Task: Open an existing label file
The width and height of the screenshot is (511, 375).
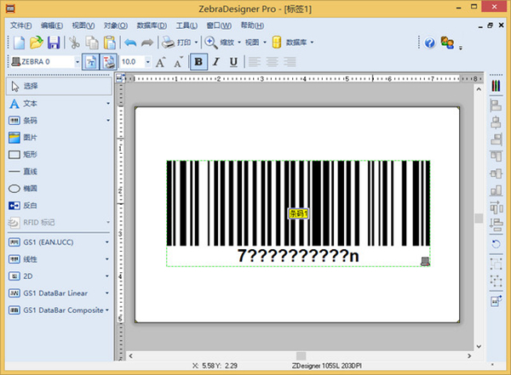Action: (x=37, y=43)
